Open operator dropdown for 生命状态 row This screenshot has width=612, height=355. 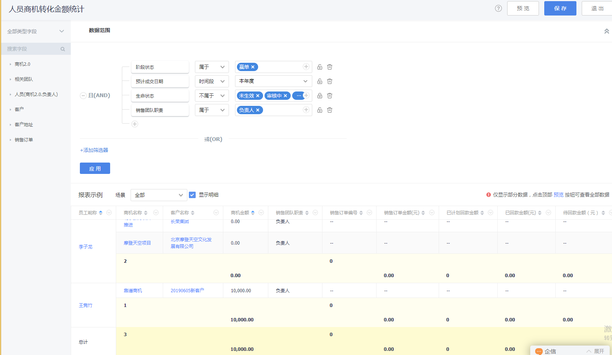click(x=212, y=96)
